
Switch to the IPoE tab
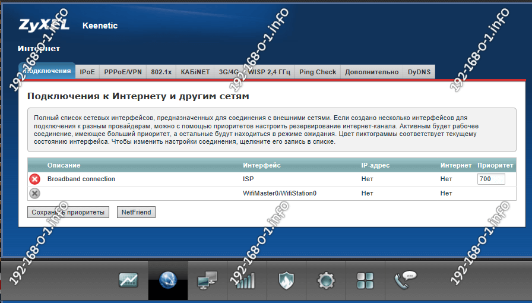tap(87, 72)
